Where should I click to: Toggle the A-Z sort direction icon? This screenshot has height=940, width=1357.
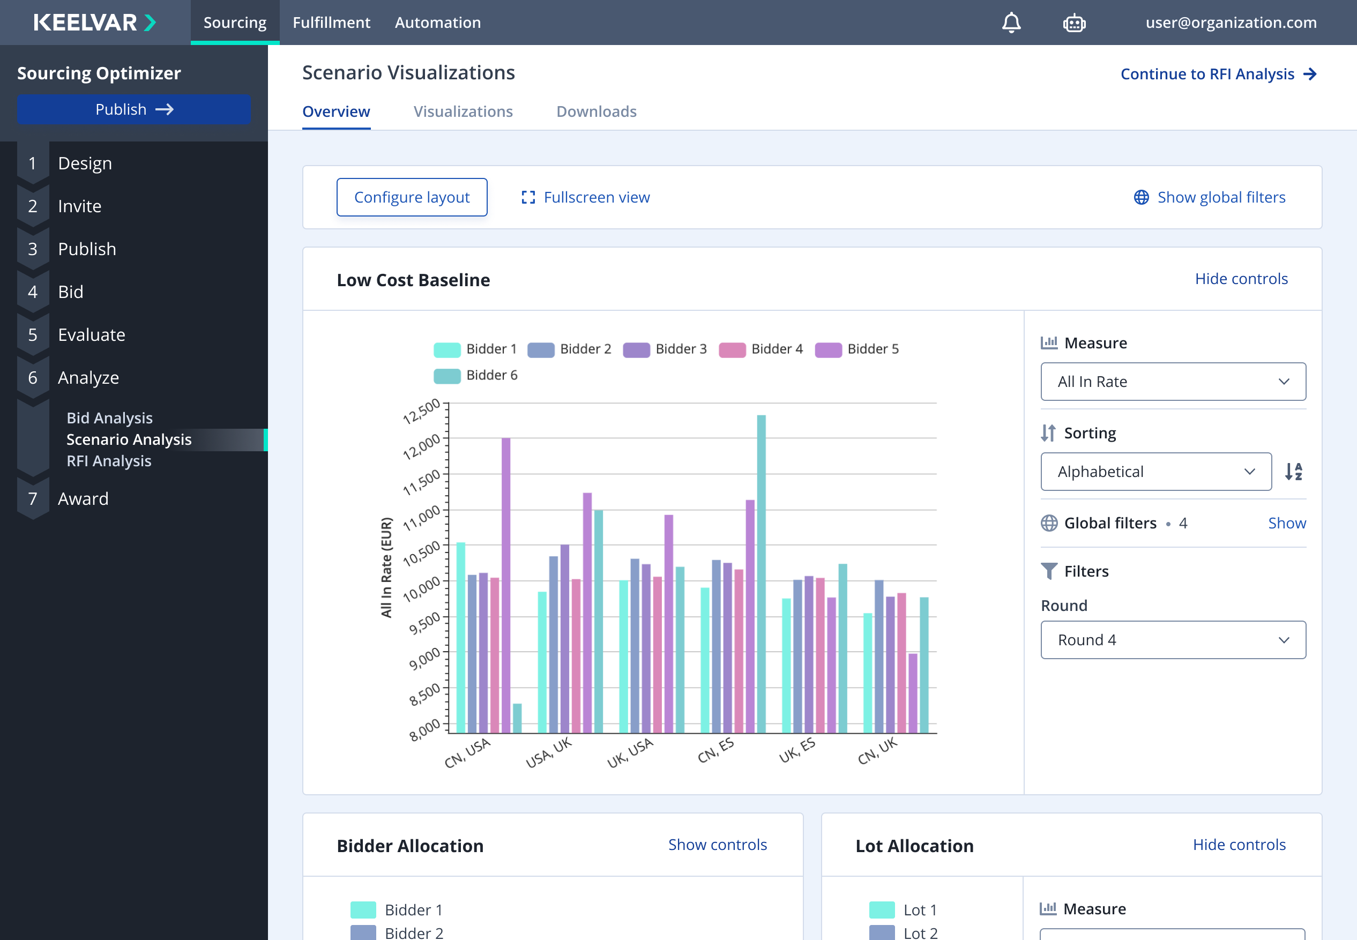(1293, 471)
